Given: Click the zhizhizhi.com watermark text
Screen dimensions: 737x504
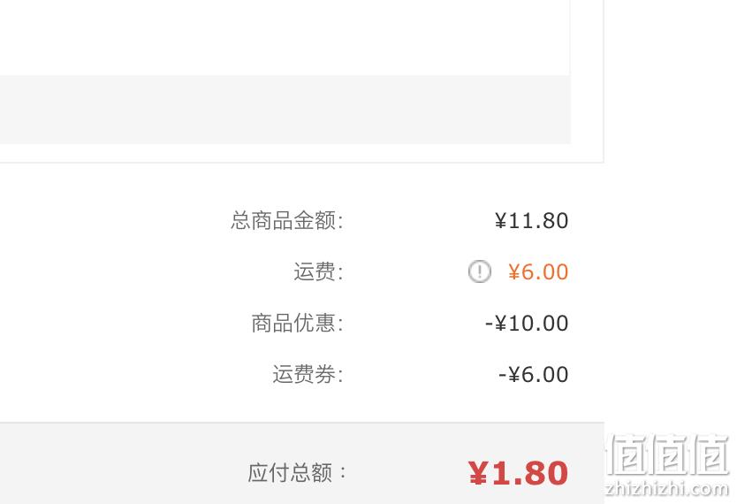Looking at the screenshot, I should [667, 489].
